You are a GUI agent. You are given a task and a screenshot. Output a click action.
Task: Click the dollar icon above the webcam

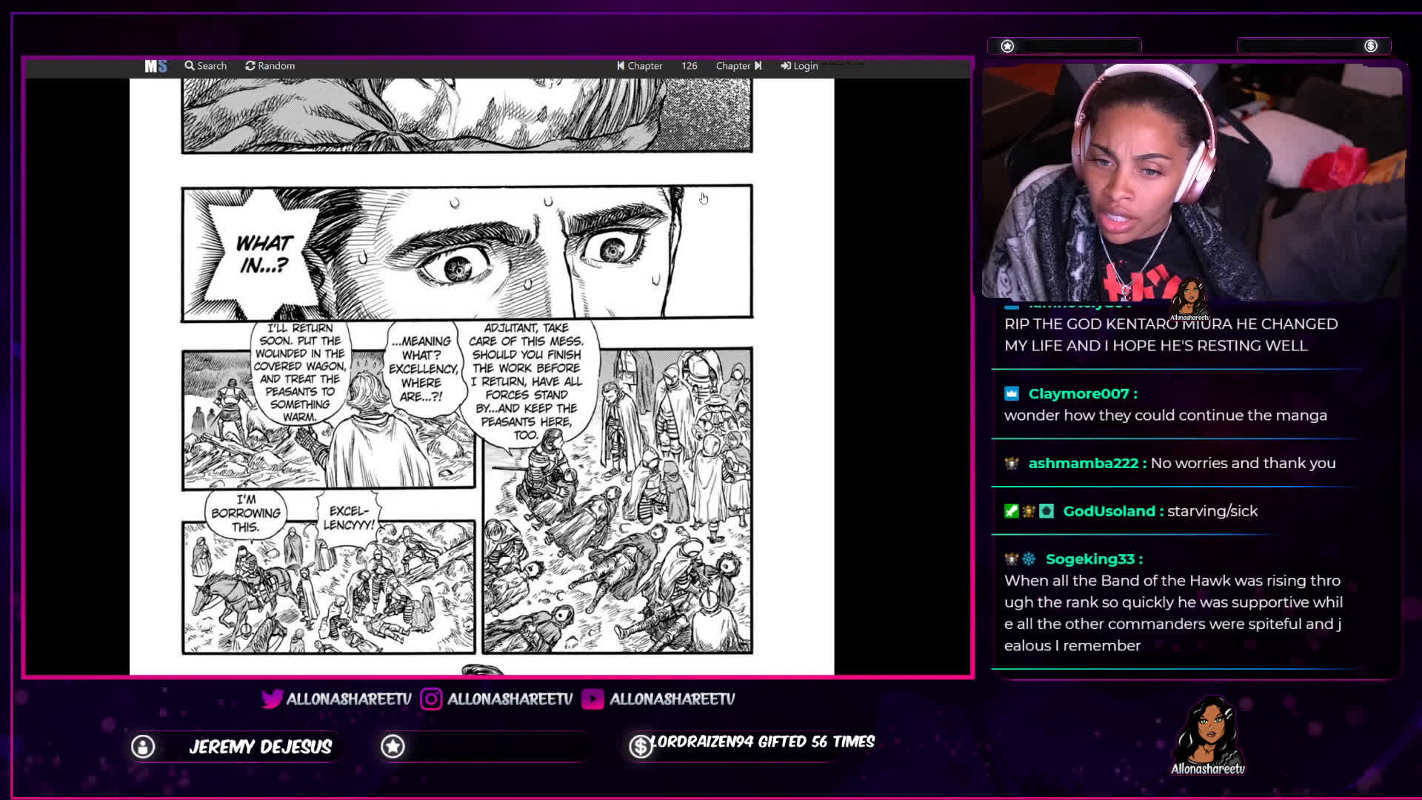pyautogui.click(x=1371, y=46)
